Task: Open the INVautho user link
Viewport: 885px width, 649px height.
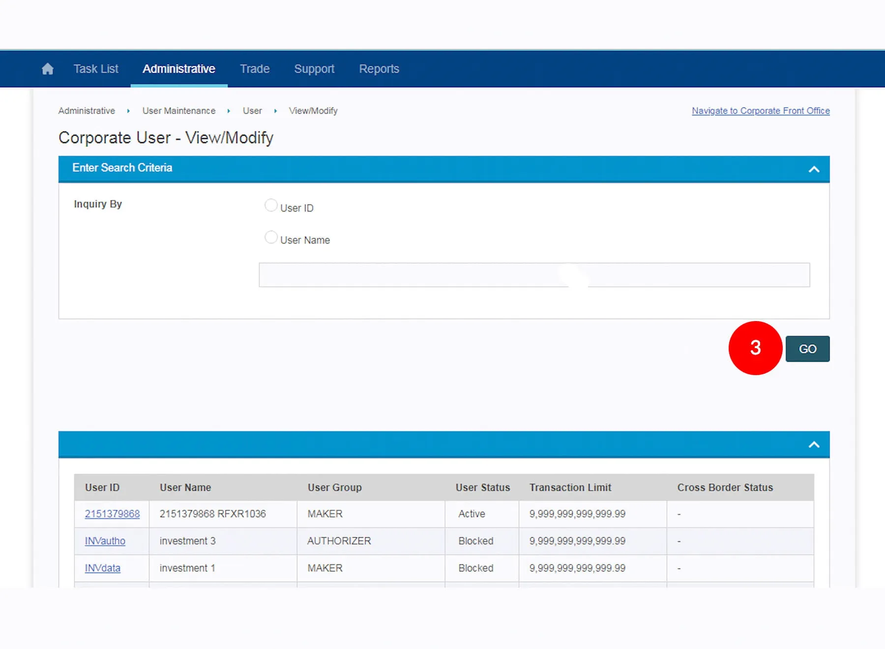Action: 105,541
